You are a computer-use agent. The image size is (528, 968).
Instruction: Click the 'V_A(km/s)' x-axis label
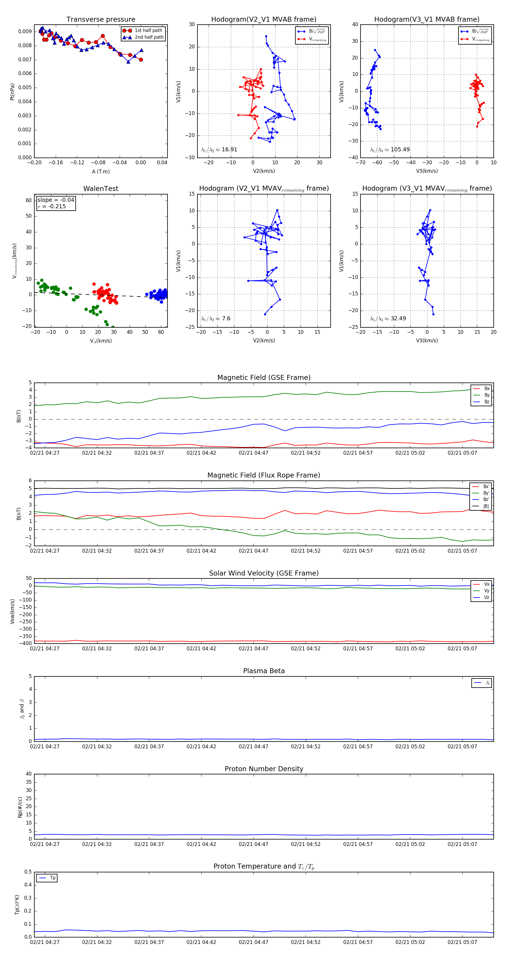point(101,341)
